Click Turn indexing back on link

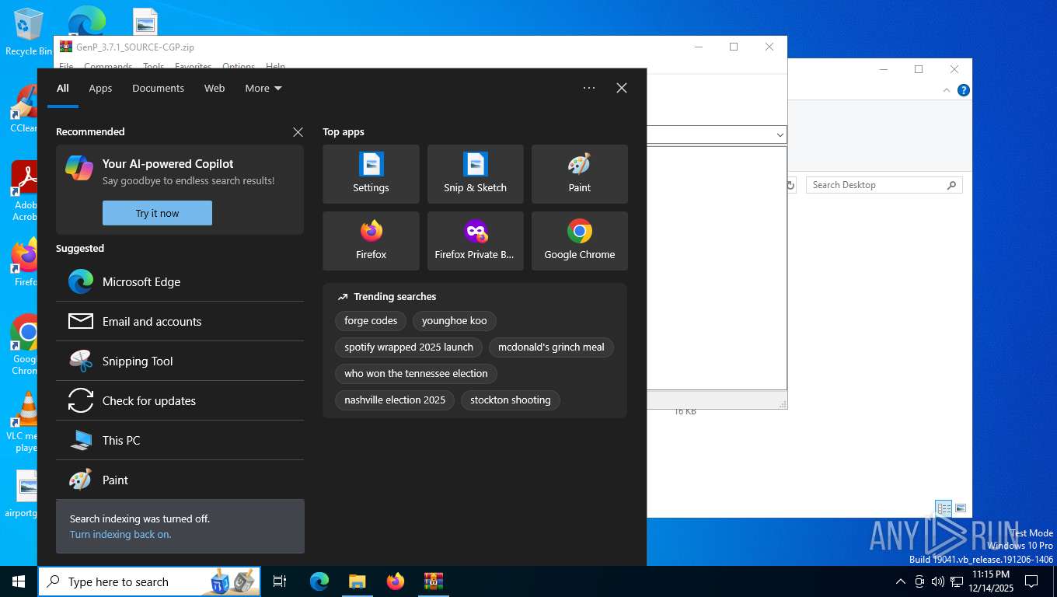(x=120, y=534)
